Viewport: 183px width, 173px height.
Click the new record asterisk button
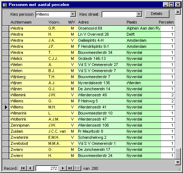pyautogui.click(x=78, y=168)
